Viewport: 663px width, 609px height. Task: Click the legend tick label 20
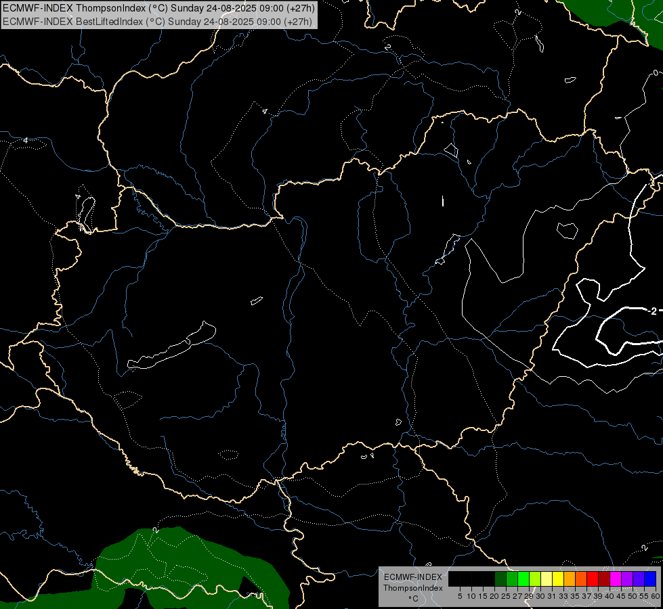pos(494,596)
